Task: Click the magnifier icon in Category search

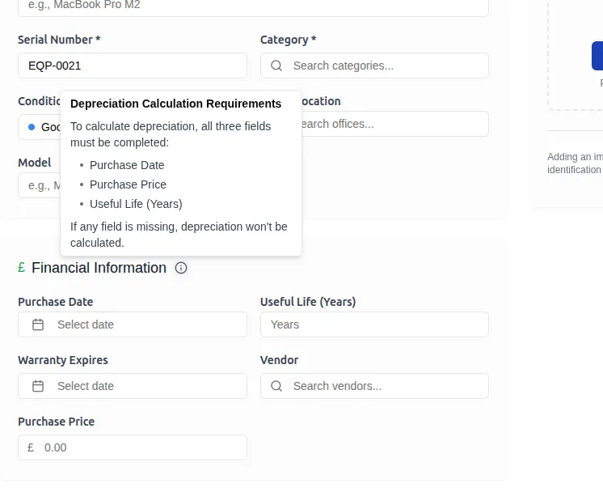Action: tap(276, 66)
